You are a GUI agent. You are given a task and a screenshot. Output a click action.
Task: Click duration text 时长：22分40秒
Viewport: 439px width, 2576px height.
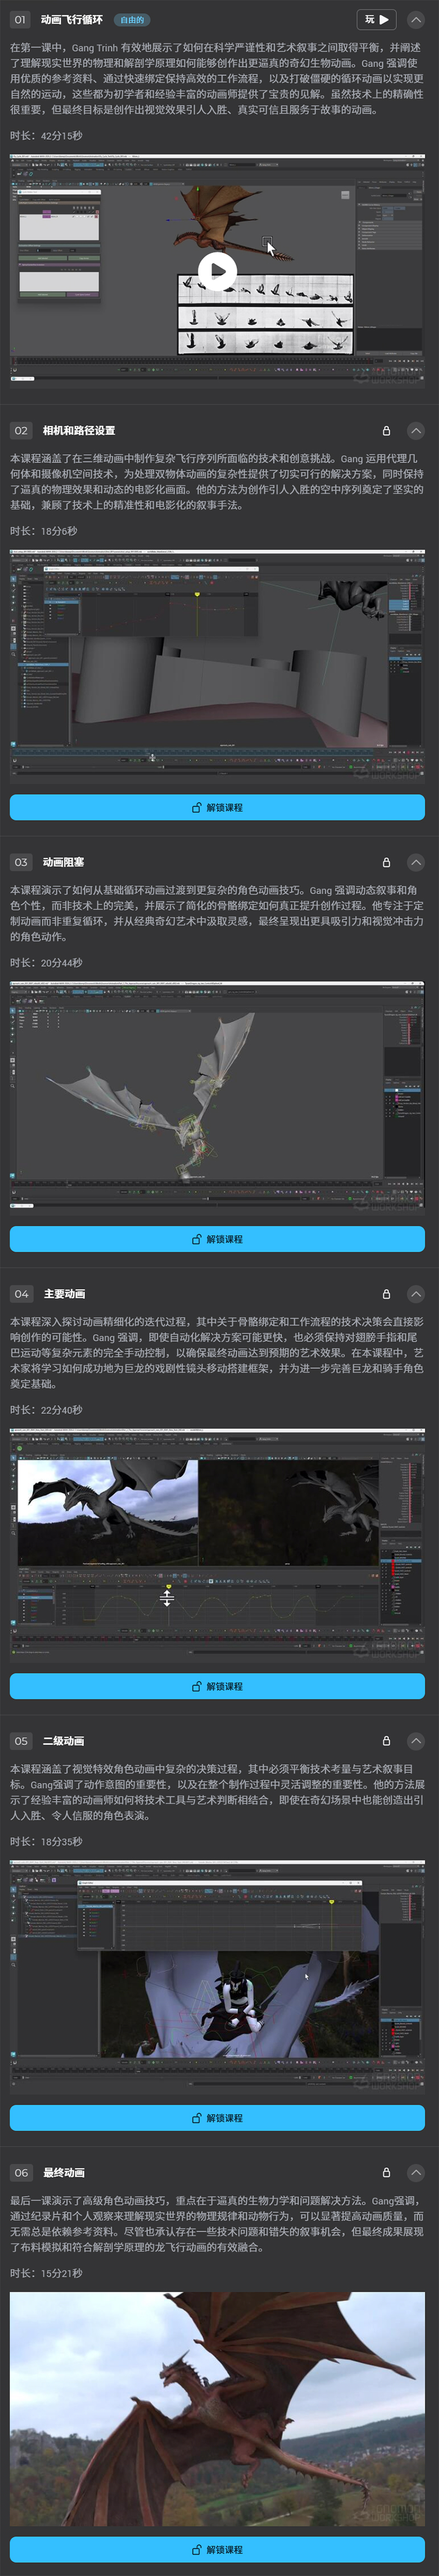tap(46, 1411)
